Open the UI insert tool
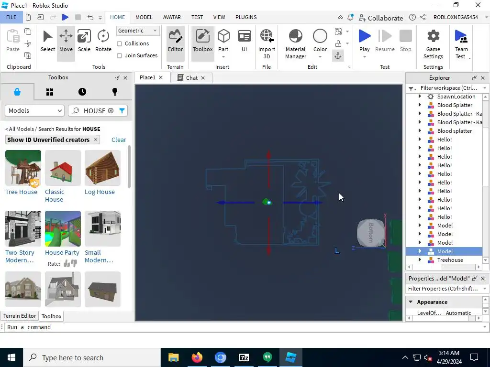This screenshot has width=490, height=367. pyautogui.click(x=244, y=42)
